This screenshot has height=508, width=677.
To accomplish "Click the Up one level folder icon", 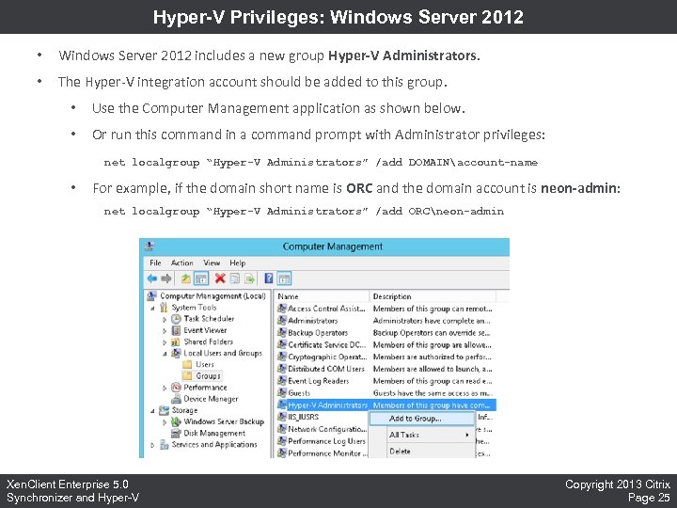I will pos(186,278).
